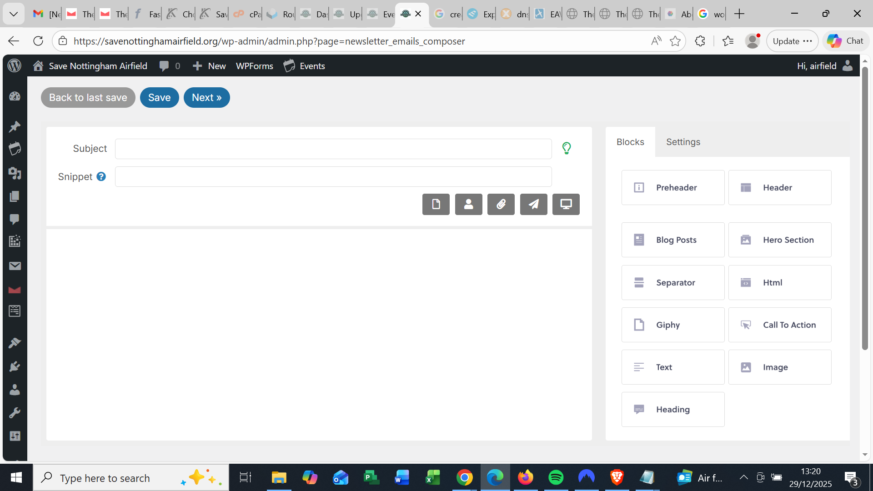The width and height of the screenshot is (873, 491).
Task: Click the desktop preview monitor icon
Action: 566,204
